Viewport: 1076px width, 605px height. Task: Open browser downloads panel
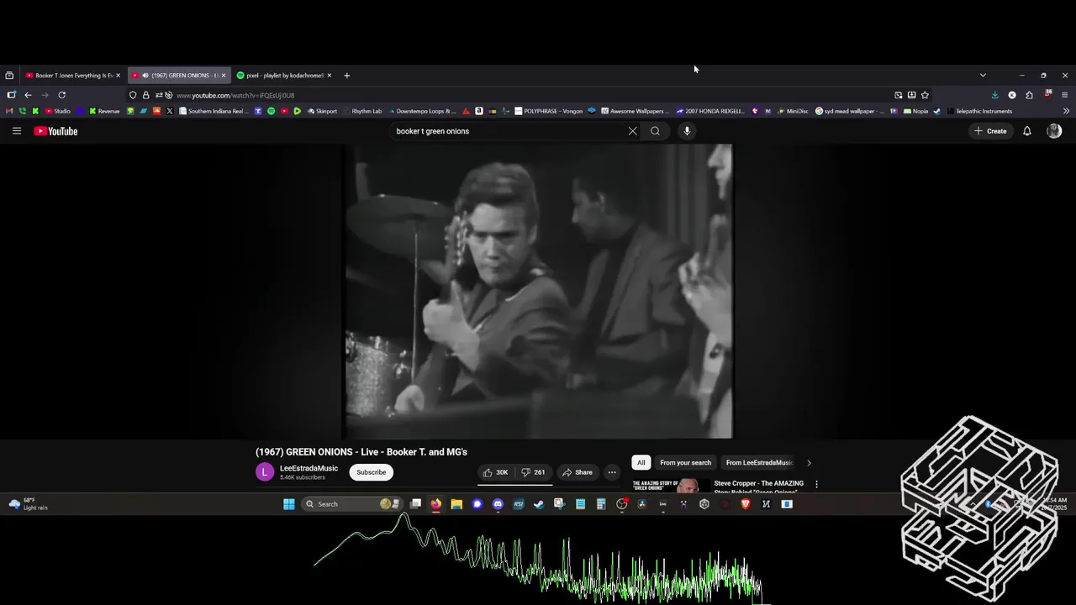pos(994,95)
